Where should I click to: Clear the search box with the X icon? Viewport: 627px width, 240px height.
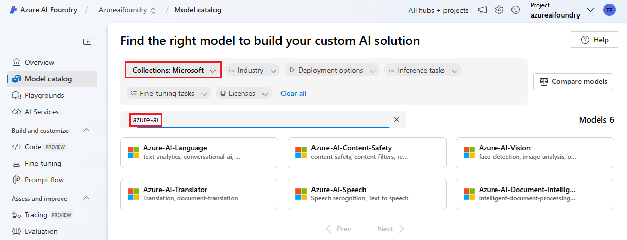click(397, 119)
